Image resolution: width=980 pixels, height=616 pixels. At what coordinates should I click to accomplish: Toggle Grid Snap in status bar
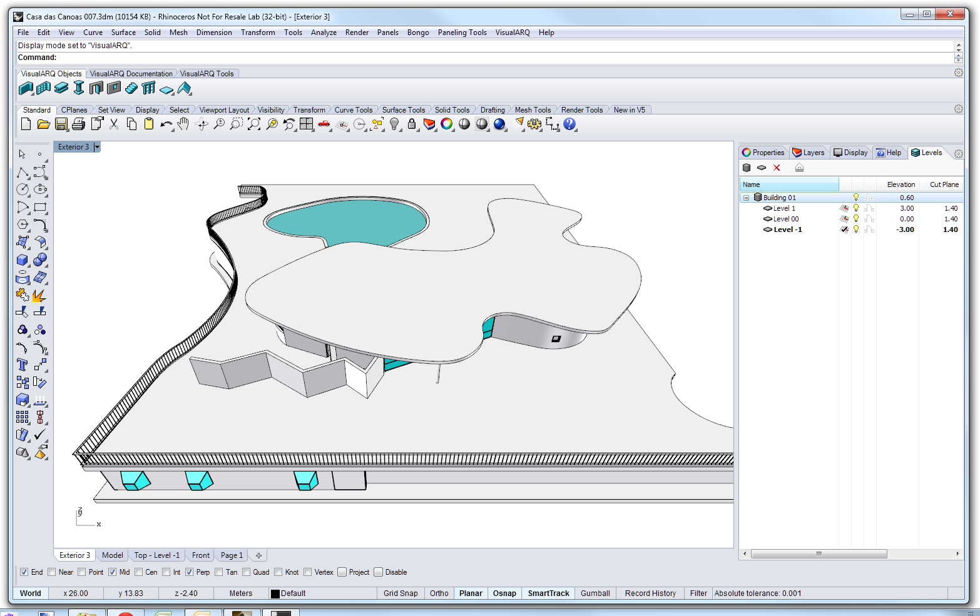tap(401, 593)
